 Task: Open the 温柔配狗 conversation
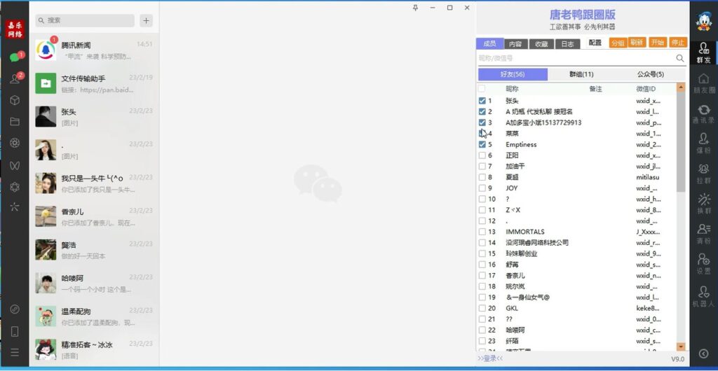point(94,316)
